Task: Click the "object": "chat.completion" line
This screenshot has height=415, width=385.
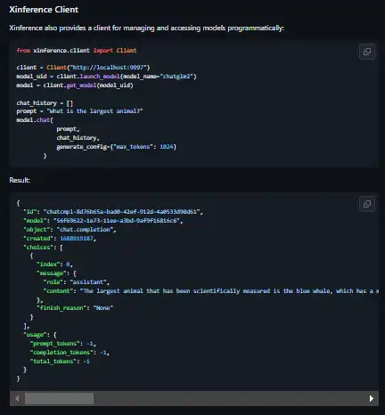Action: tap(70, 230)
